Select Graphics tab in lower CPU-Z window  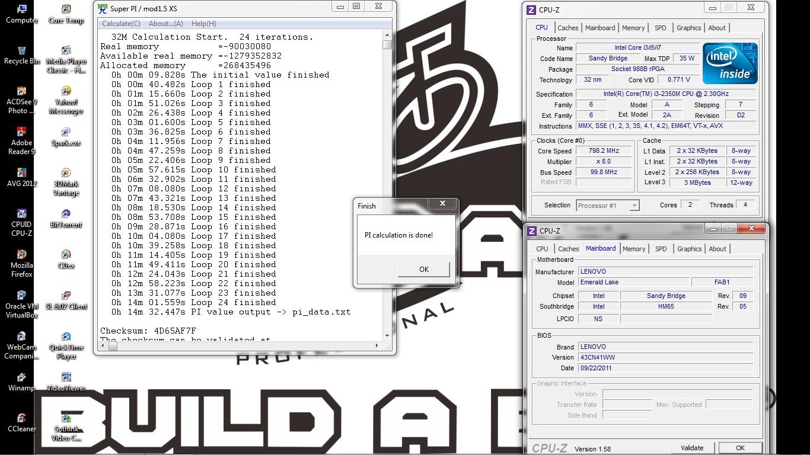(x=689, y=249)
